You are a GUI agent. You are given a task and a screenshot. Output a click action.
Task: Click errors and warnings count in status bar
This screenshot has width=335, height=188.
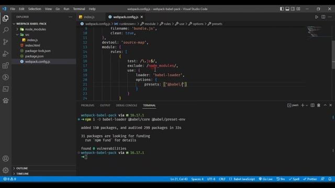[x=9, y=179]
